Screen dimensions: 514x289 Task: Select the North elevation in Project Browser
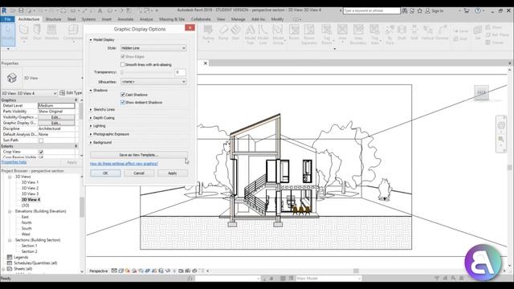click(27, 222)
